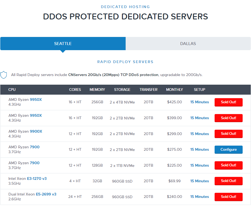
Task: Visit the E3-1270 v3 CPU link
Action: [37, 178]
